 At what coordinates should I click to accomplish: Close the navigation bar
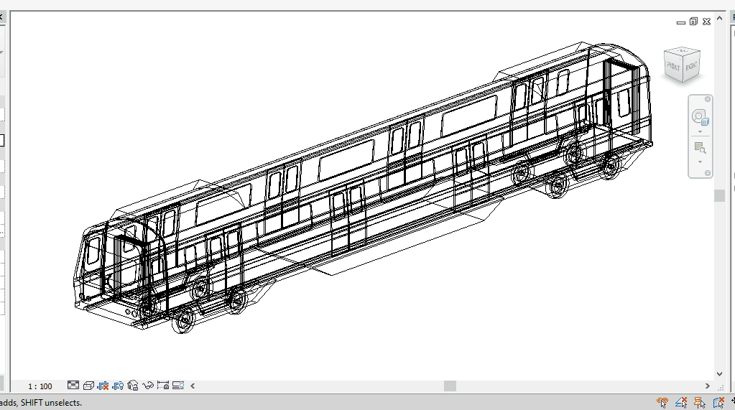(708, 99)
